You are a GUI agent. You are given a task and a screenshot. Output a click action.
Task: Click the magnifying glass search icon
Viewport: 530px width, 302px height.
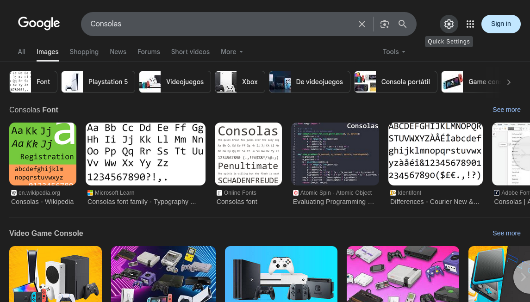pos(402,24)
